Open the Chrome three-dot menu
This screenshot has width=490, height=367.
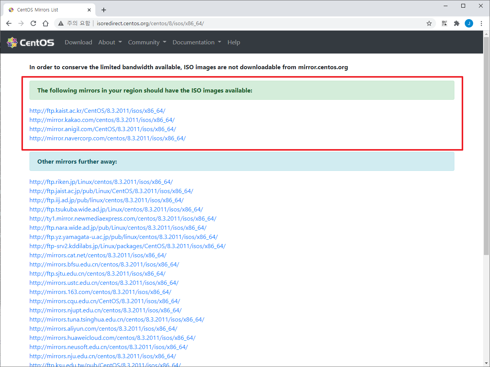tap(481, 23)
